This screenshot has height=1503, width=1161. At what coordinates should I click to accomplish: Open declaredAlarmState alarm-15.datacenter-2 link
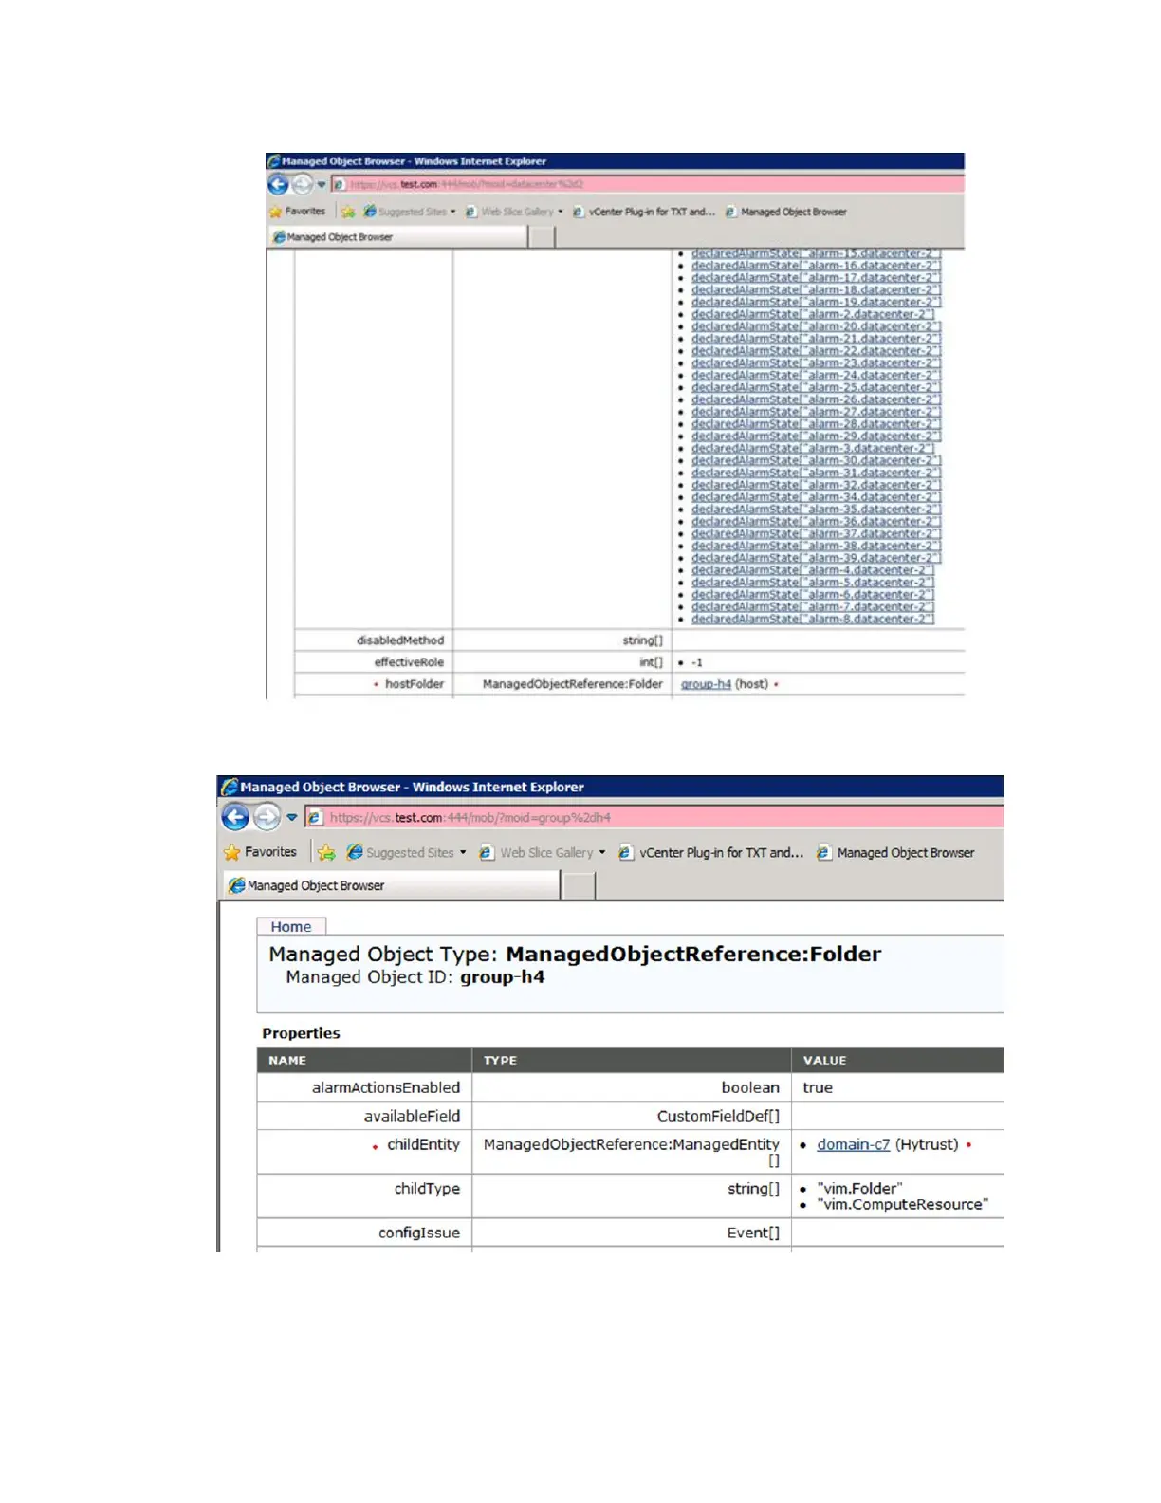(x=815, y=253)
